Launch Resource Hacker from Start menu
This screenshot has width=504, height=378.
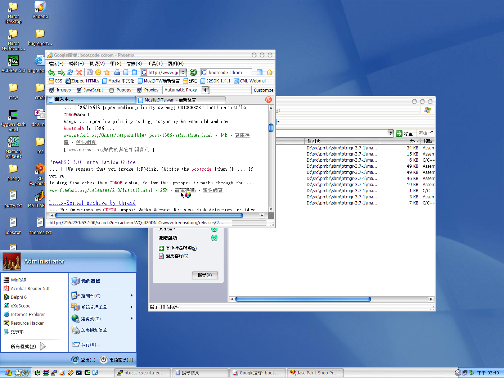click(23, 323)
